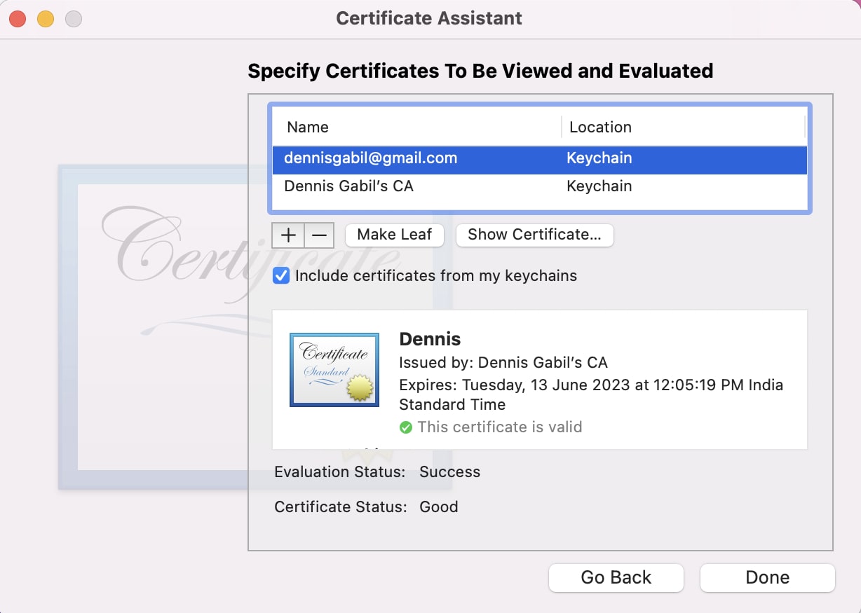
Task: Toggle Include certificates from my keychains
Action: (x=281, y=276)
